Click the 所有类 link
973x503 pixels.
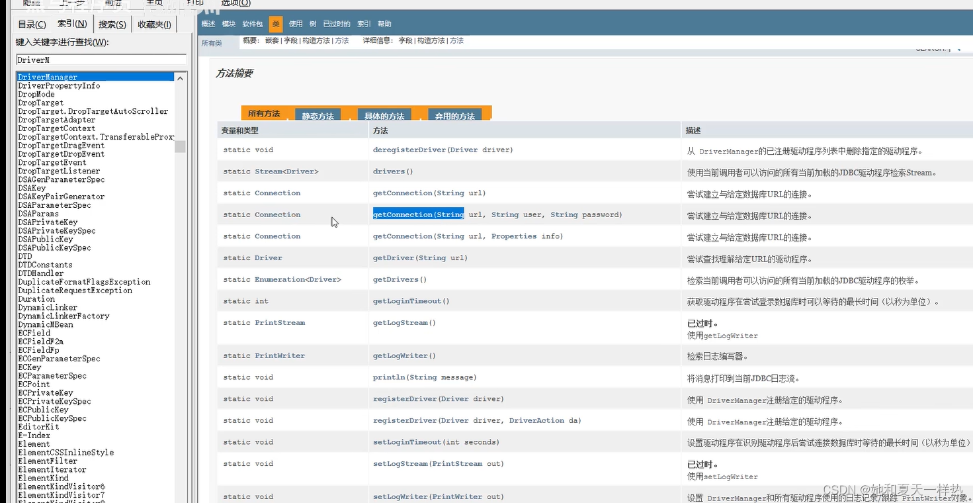(212, 44)
